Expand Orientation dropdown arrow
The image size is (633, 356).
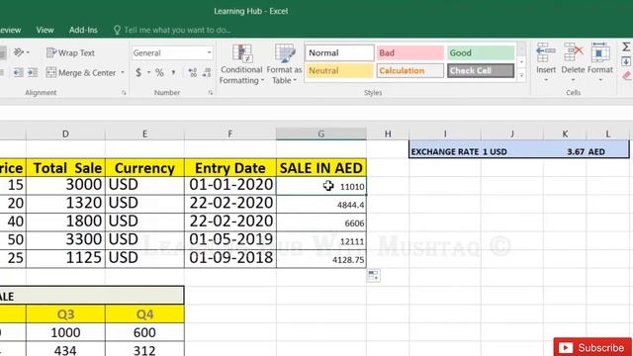tap(28, 52)
